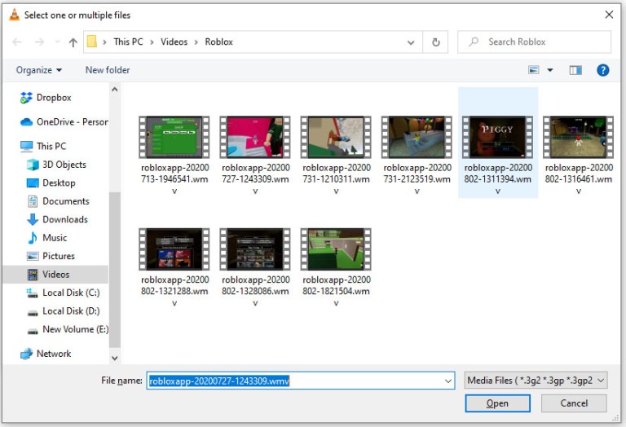This screenshot has height=427, width=626.
Task: Open the Organize menu
Action: pos(39,70)
